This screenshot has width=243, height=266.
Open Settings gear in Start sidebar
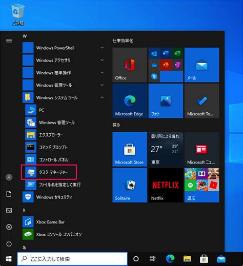[x=9, y=227]
